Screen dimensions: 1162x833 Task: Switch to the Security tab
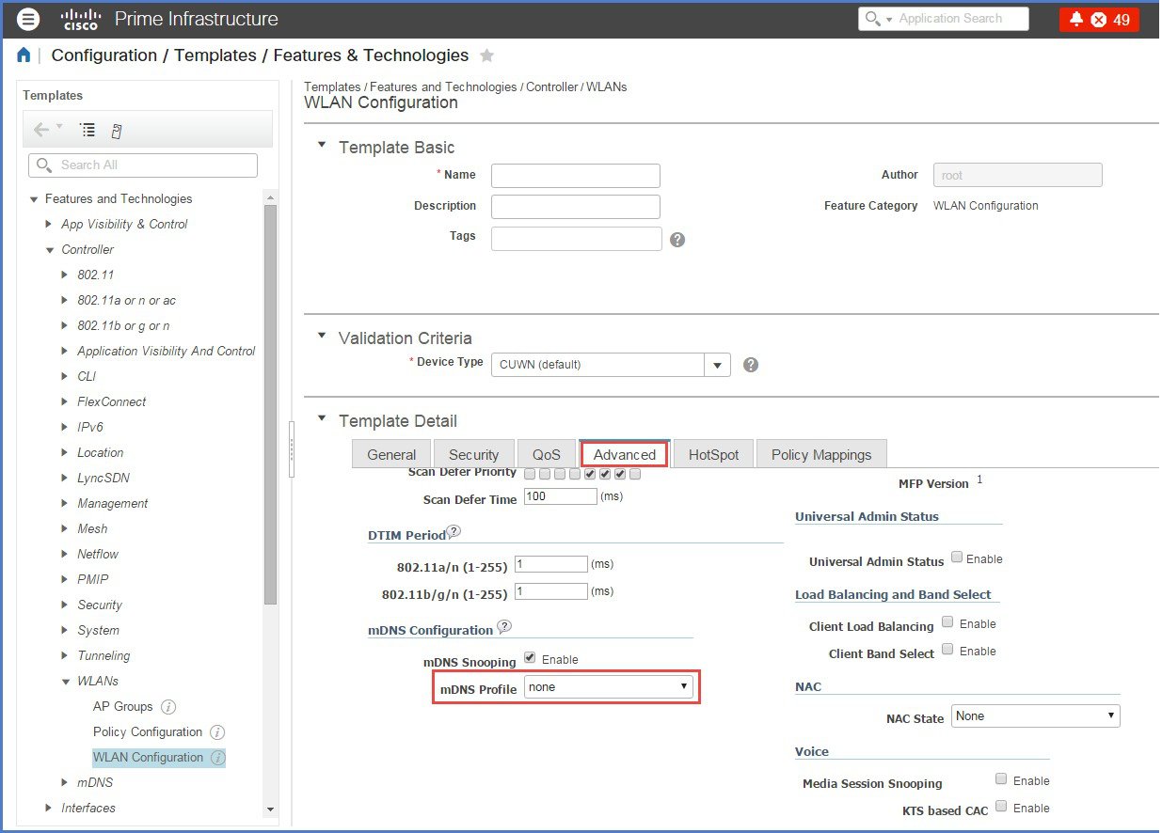[474, 453]
